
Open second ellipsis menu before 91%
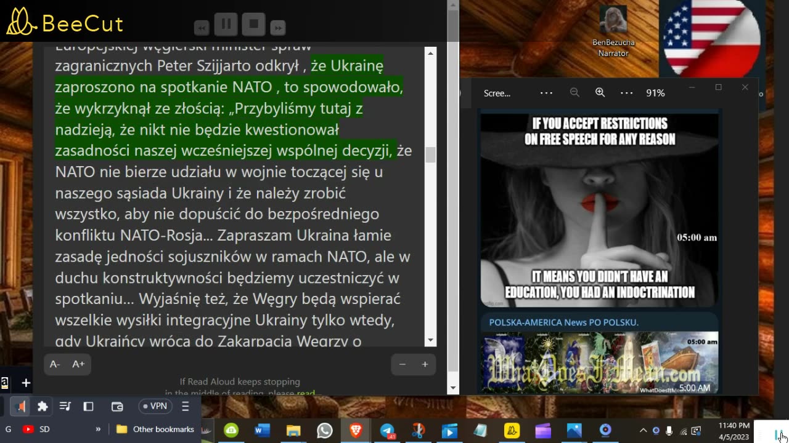coord(626,93)
